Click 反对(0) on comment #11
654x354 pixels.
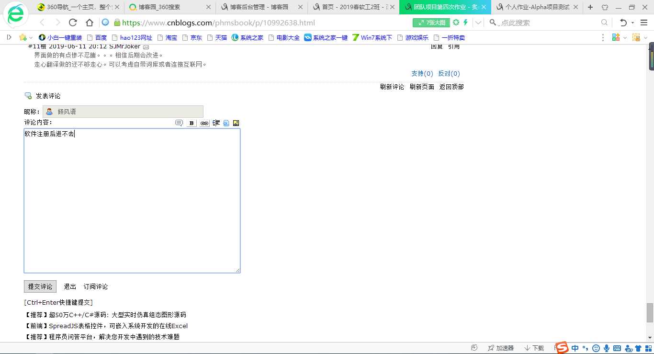coord(449,73)
